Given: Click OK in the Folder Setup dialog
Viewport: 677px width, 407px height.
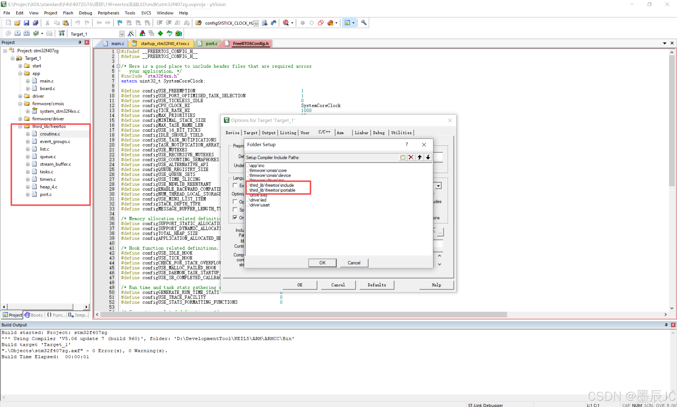Looking at the screenshot, I should click(x=322, y=263).
